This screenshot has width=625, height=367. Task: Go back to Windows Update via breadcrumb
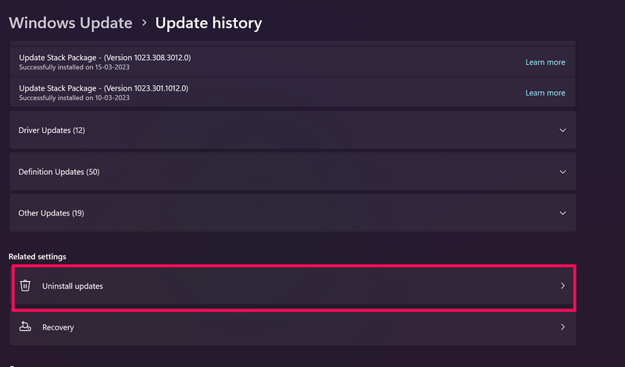click(x=70, y=23)
